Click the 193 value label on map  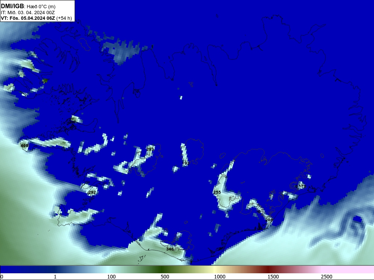point(186,163)
